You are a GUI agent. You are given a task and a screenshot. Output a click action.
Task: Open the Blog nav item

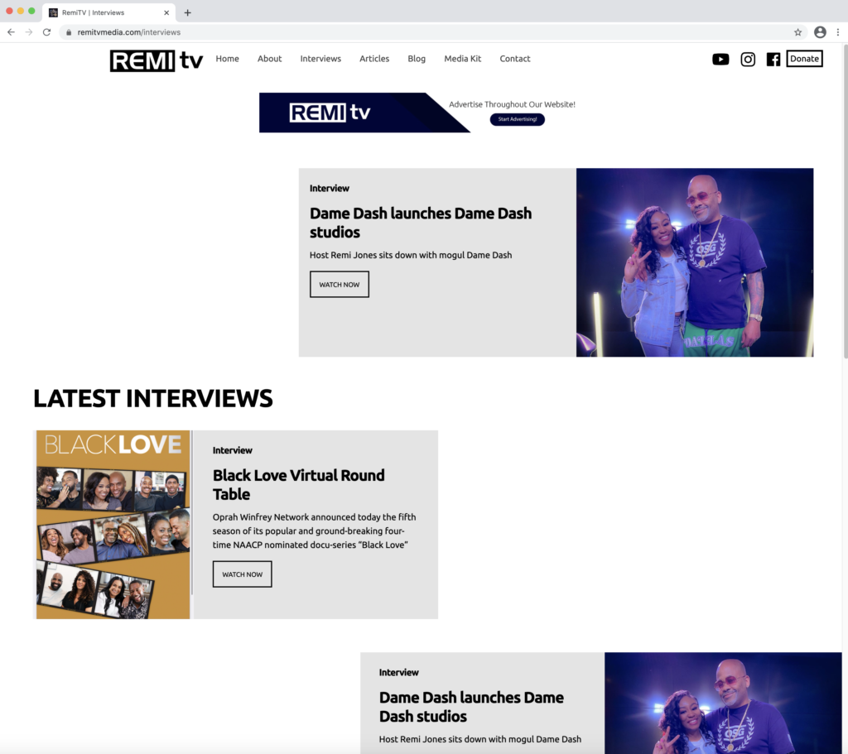coord(417,59)
